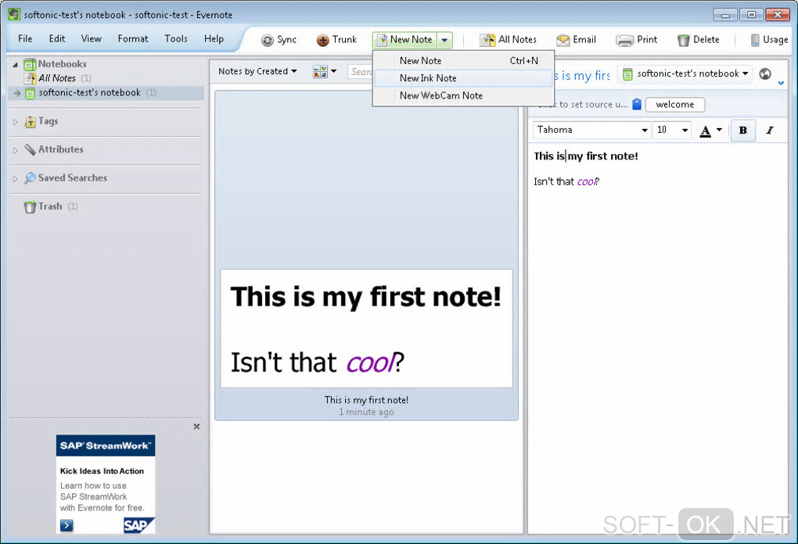Click the font color A button
The image size is (798, 544).
pos(706,131)
